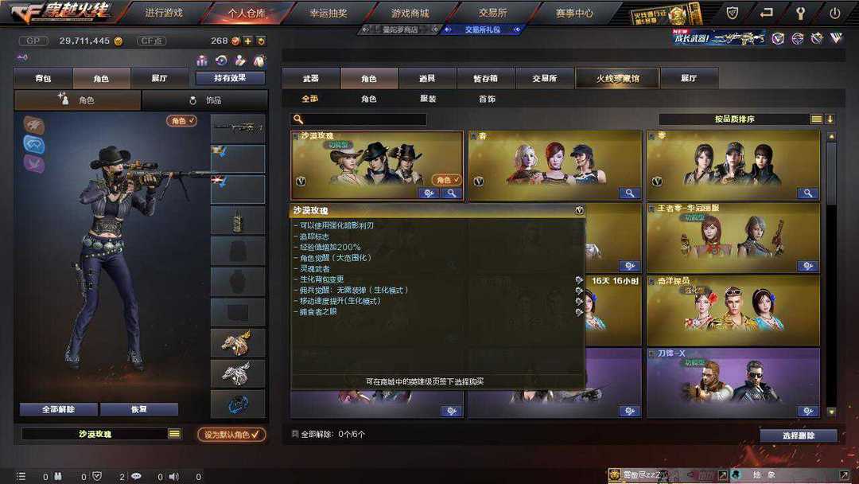Toggle 设为默认角色 default character option
859x484 pixels.
click(231, 434)
